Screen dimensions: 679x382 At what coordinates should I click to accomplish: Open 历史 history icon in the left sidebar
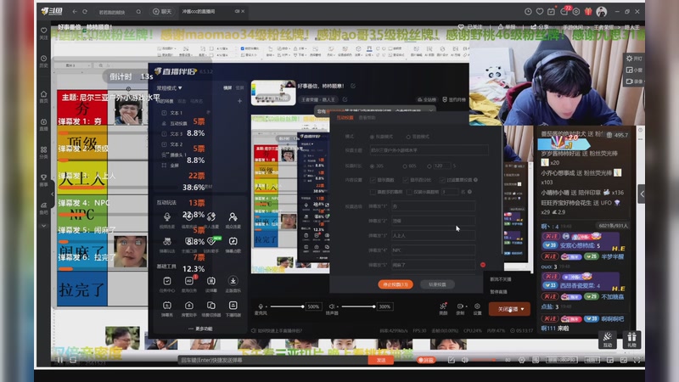pyautogui.click(x=44, y=60)
